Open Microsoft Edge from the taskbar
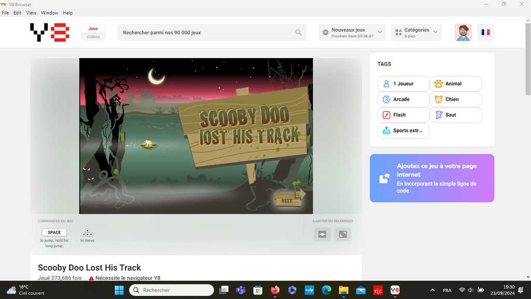Image resolution: width=531 pixels, height=299 pixels. (x=326, y=290)
